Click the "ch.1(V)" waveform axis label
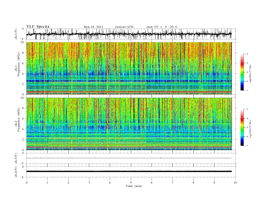 (x=16, y=34)
